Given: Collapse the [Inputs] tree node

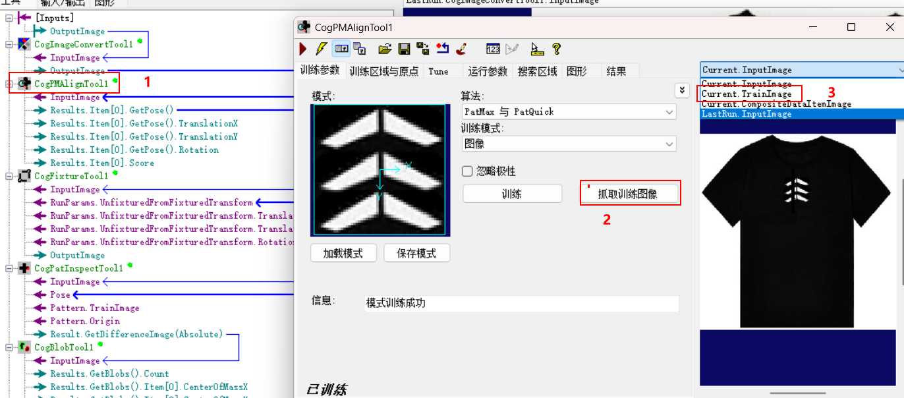Looking at the screenshot, I should (9, 18).
